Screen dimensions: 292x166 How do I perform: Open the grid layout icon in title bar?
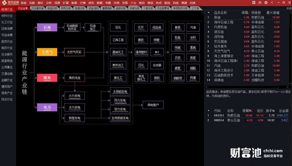tap(254, 3)
